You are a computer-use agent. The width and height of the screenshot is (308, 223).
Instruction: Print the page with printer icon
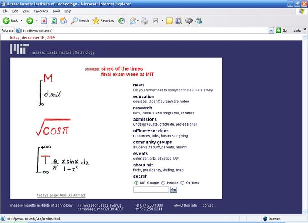point(145,21)
